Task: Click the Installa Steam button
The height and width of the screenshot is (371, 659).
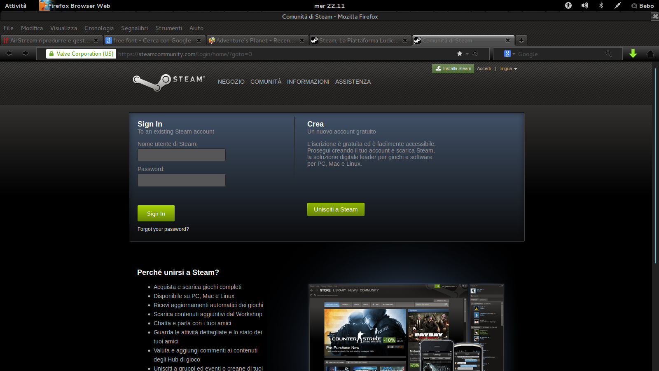Action: pos(453,68)
